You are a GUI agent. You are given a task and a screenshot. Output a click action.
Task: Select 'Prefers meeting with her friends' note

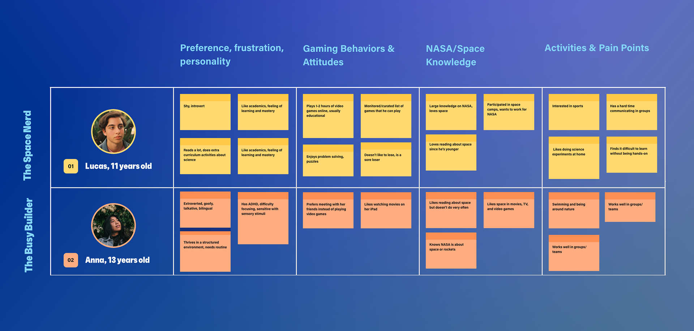click(x=328, y=210)
